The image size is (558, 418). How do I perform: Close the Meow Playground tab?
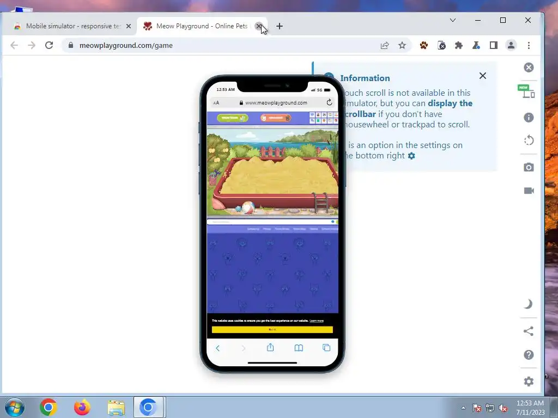click(259, 26)
